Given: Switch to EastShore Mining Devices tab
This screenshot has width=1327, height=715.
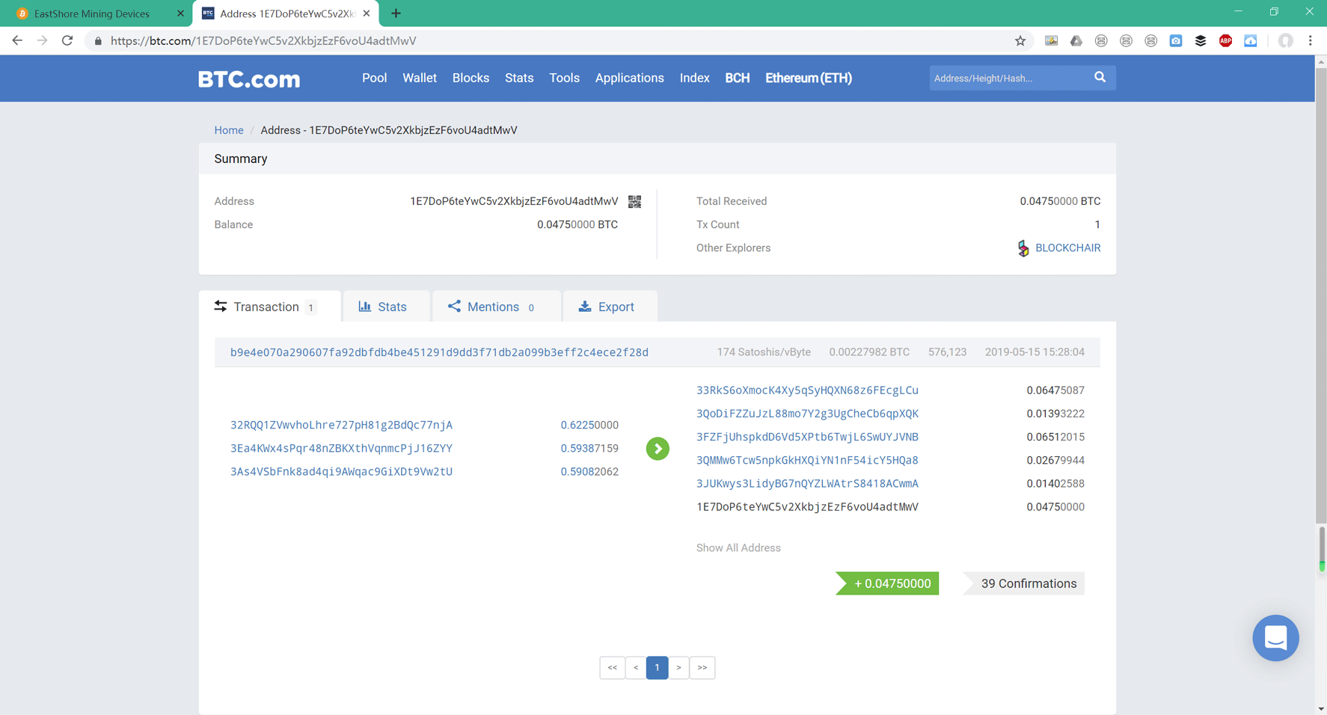Looking at the screenshot, I should pyautogui.click(x=92, y=13).
